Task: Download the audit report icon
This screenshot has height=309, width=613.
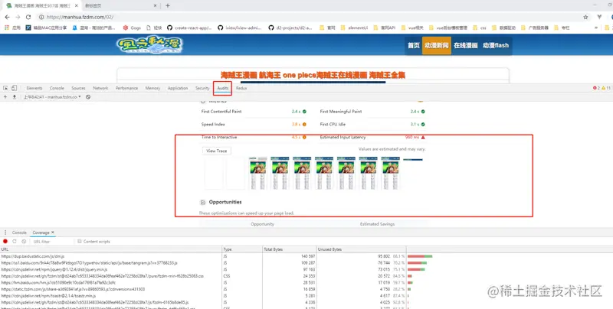Action: click(15, 97)
